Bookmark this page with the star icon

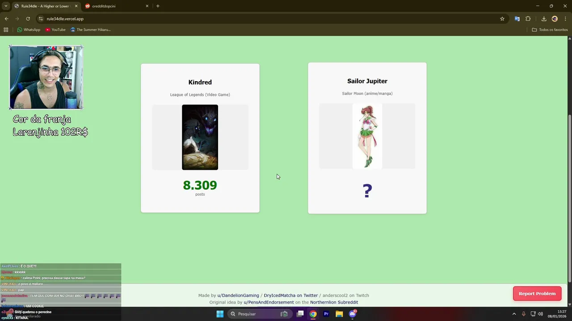(502, 19)
